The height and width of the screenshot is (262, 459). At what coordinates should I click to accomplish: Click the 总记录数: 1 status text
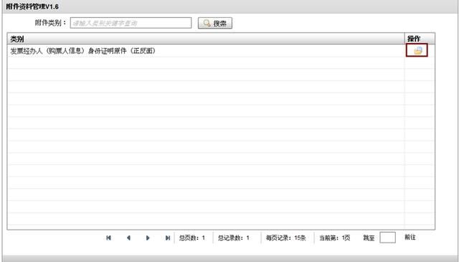click(234, 238)
